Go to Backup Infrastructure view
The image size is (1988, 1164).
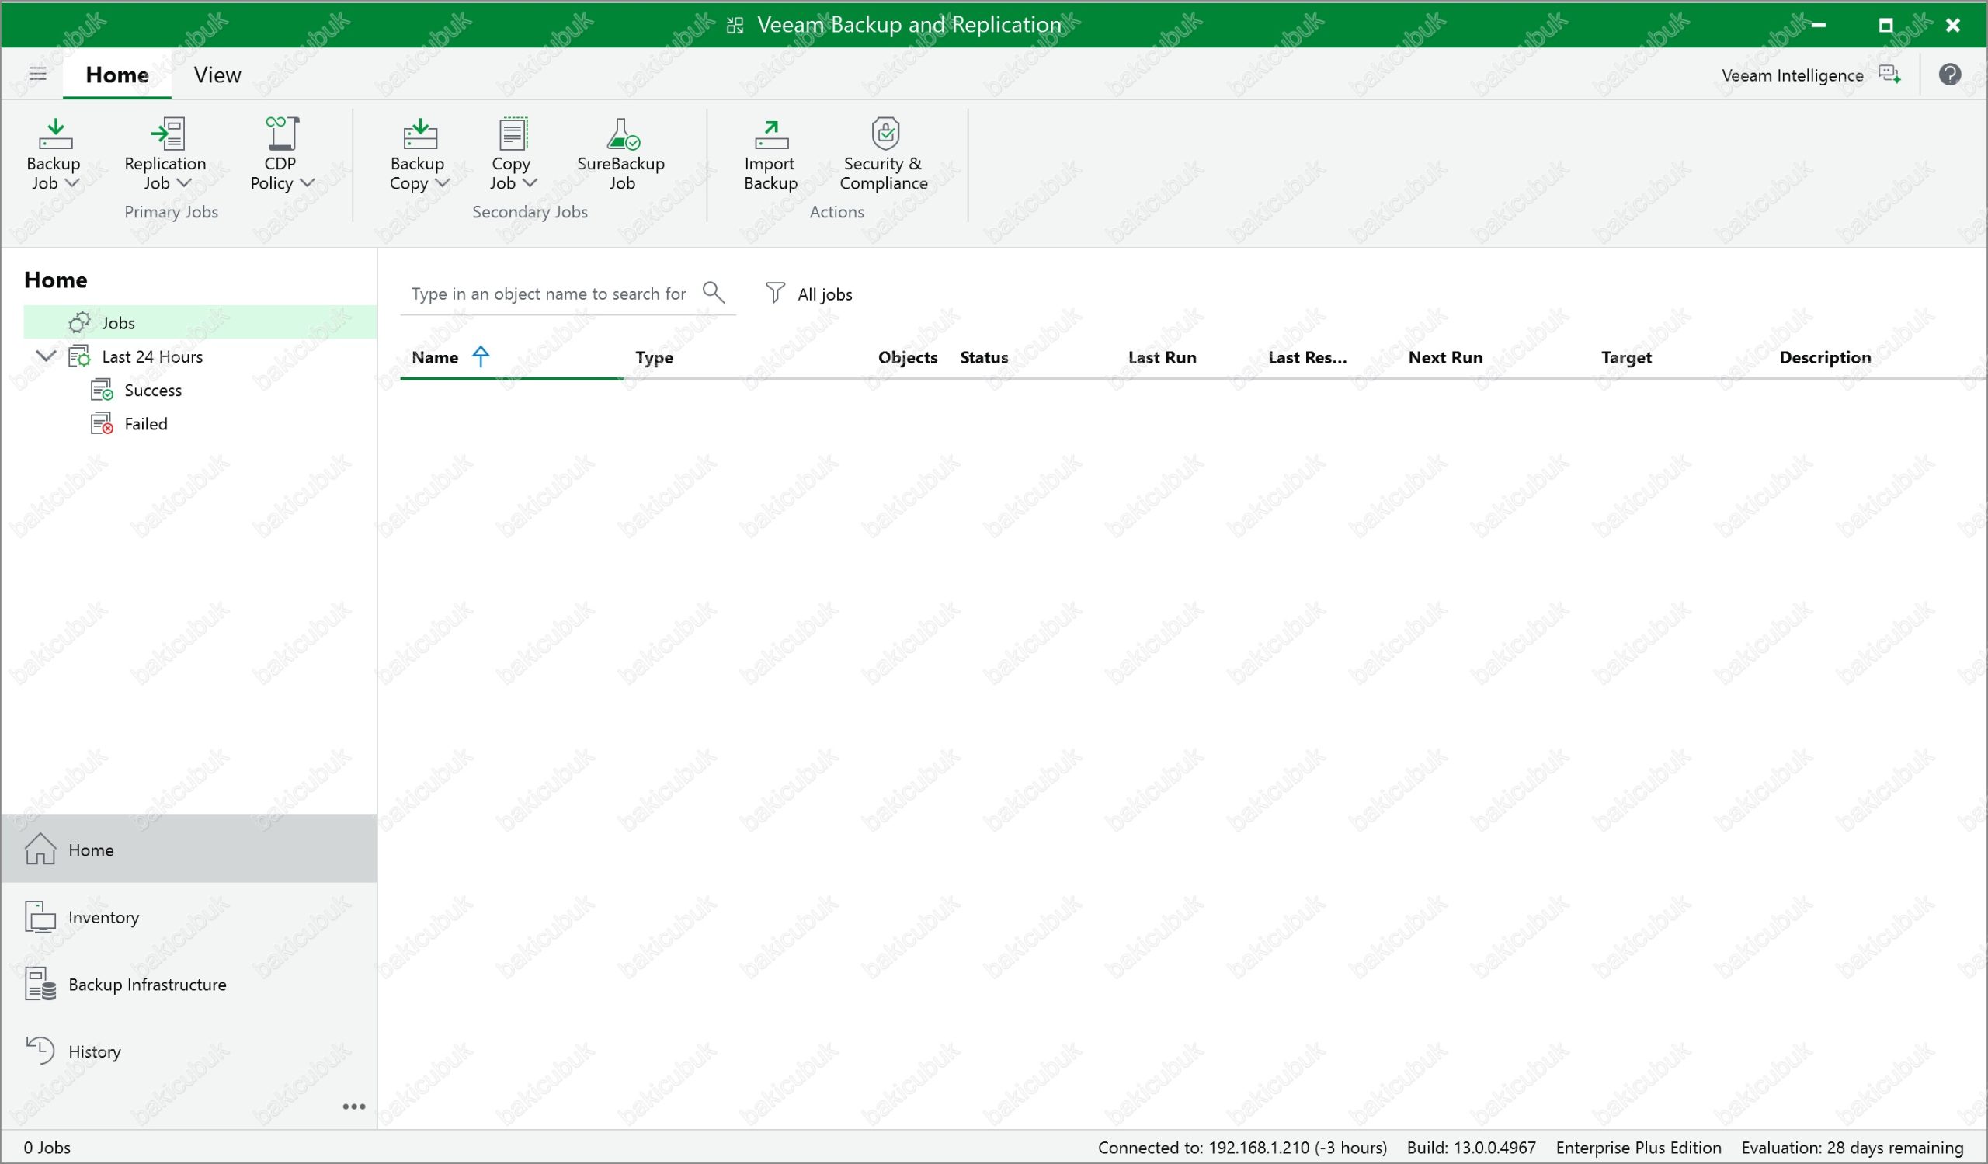(147, 984)
